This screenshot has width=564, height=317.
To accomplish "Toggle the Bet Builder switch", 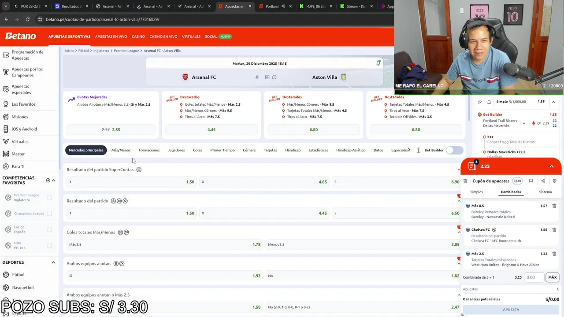I will click(x=454, y=150).
